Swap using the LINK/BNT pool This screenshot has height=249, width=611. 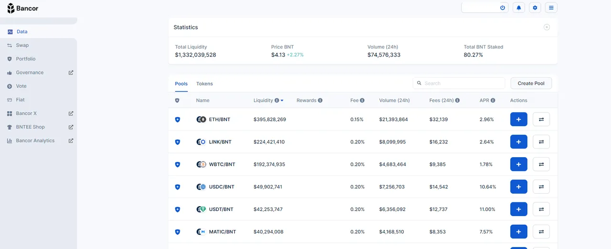click(541, 142)
